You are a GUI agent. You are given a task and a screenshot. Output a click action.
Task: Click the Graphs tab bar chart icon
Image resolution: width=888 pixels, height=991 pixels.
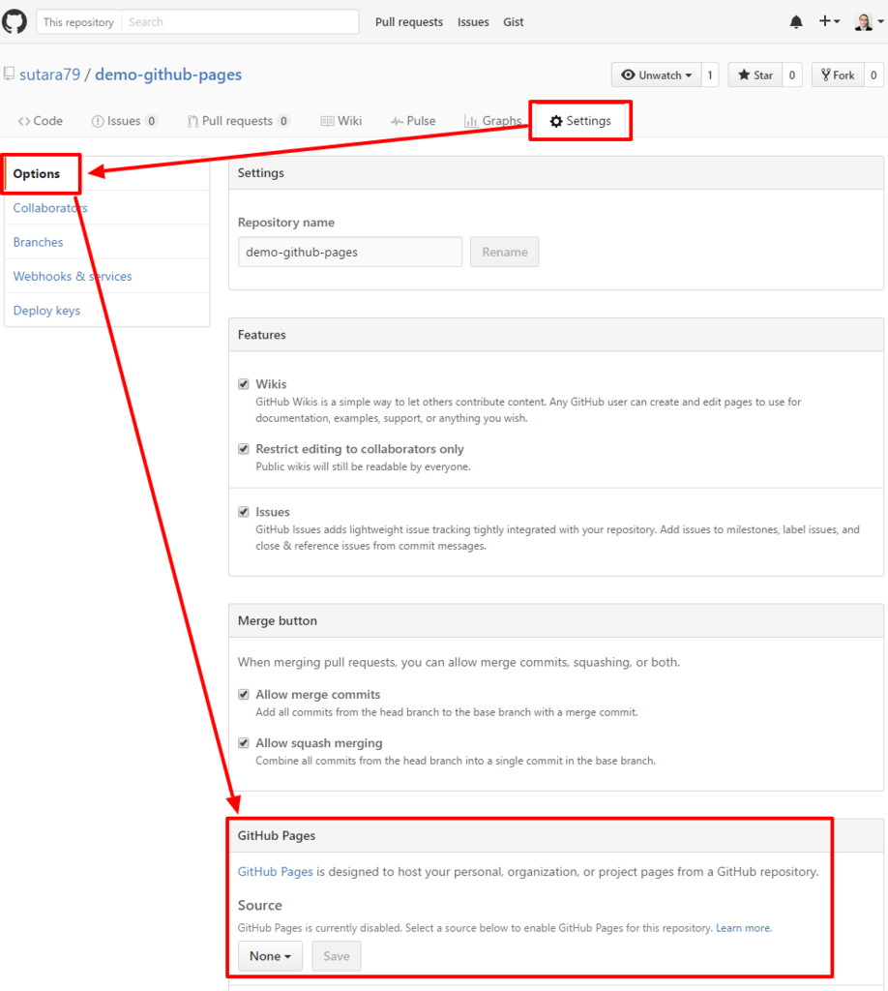tap(470, 121)
